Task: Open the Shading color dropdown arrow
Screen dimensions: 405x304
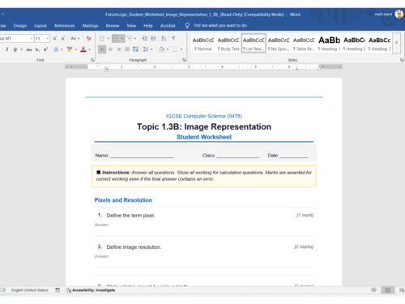Action: (x=168, y=49)
